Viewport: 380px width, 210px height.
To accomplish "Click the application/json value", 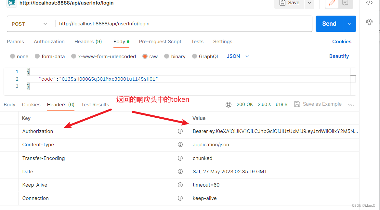I will [211, 145].
